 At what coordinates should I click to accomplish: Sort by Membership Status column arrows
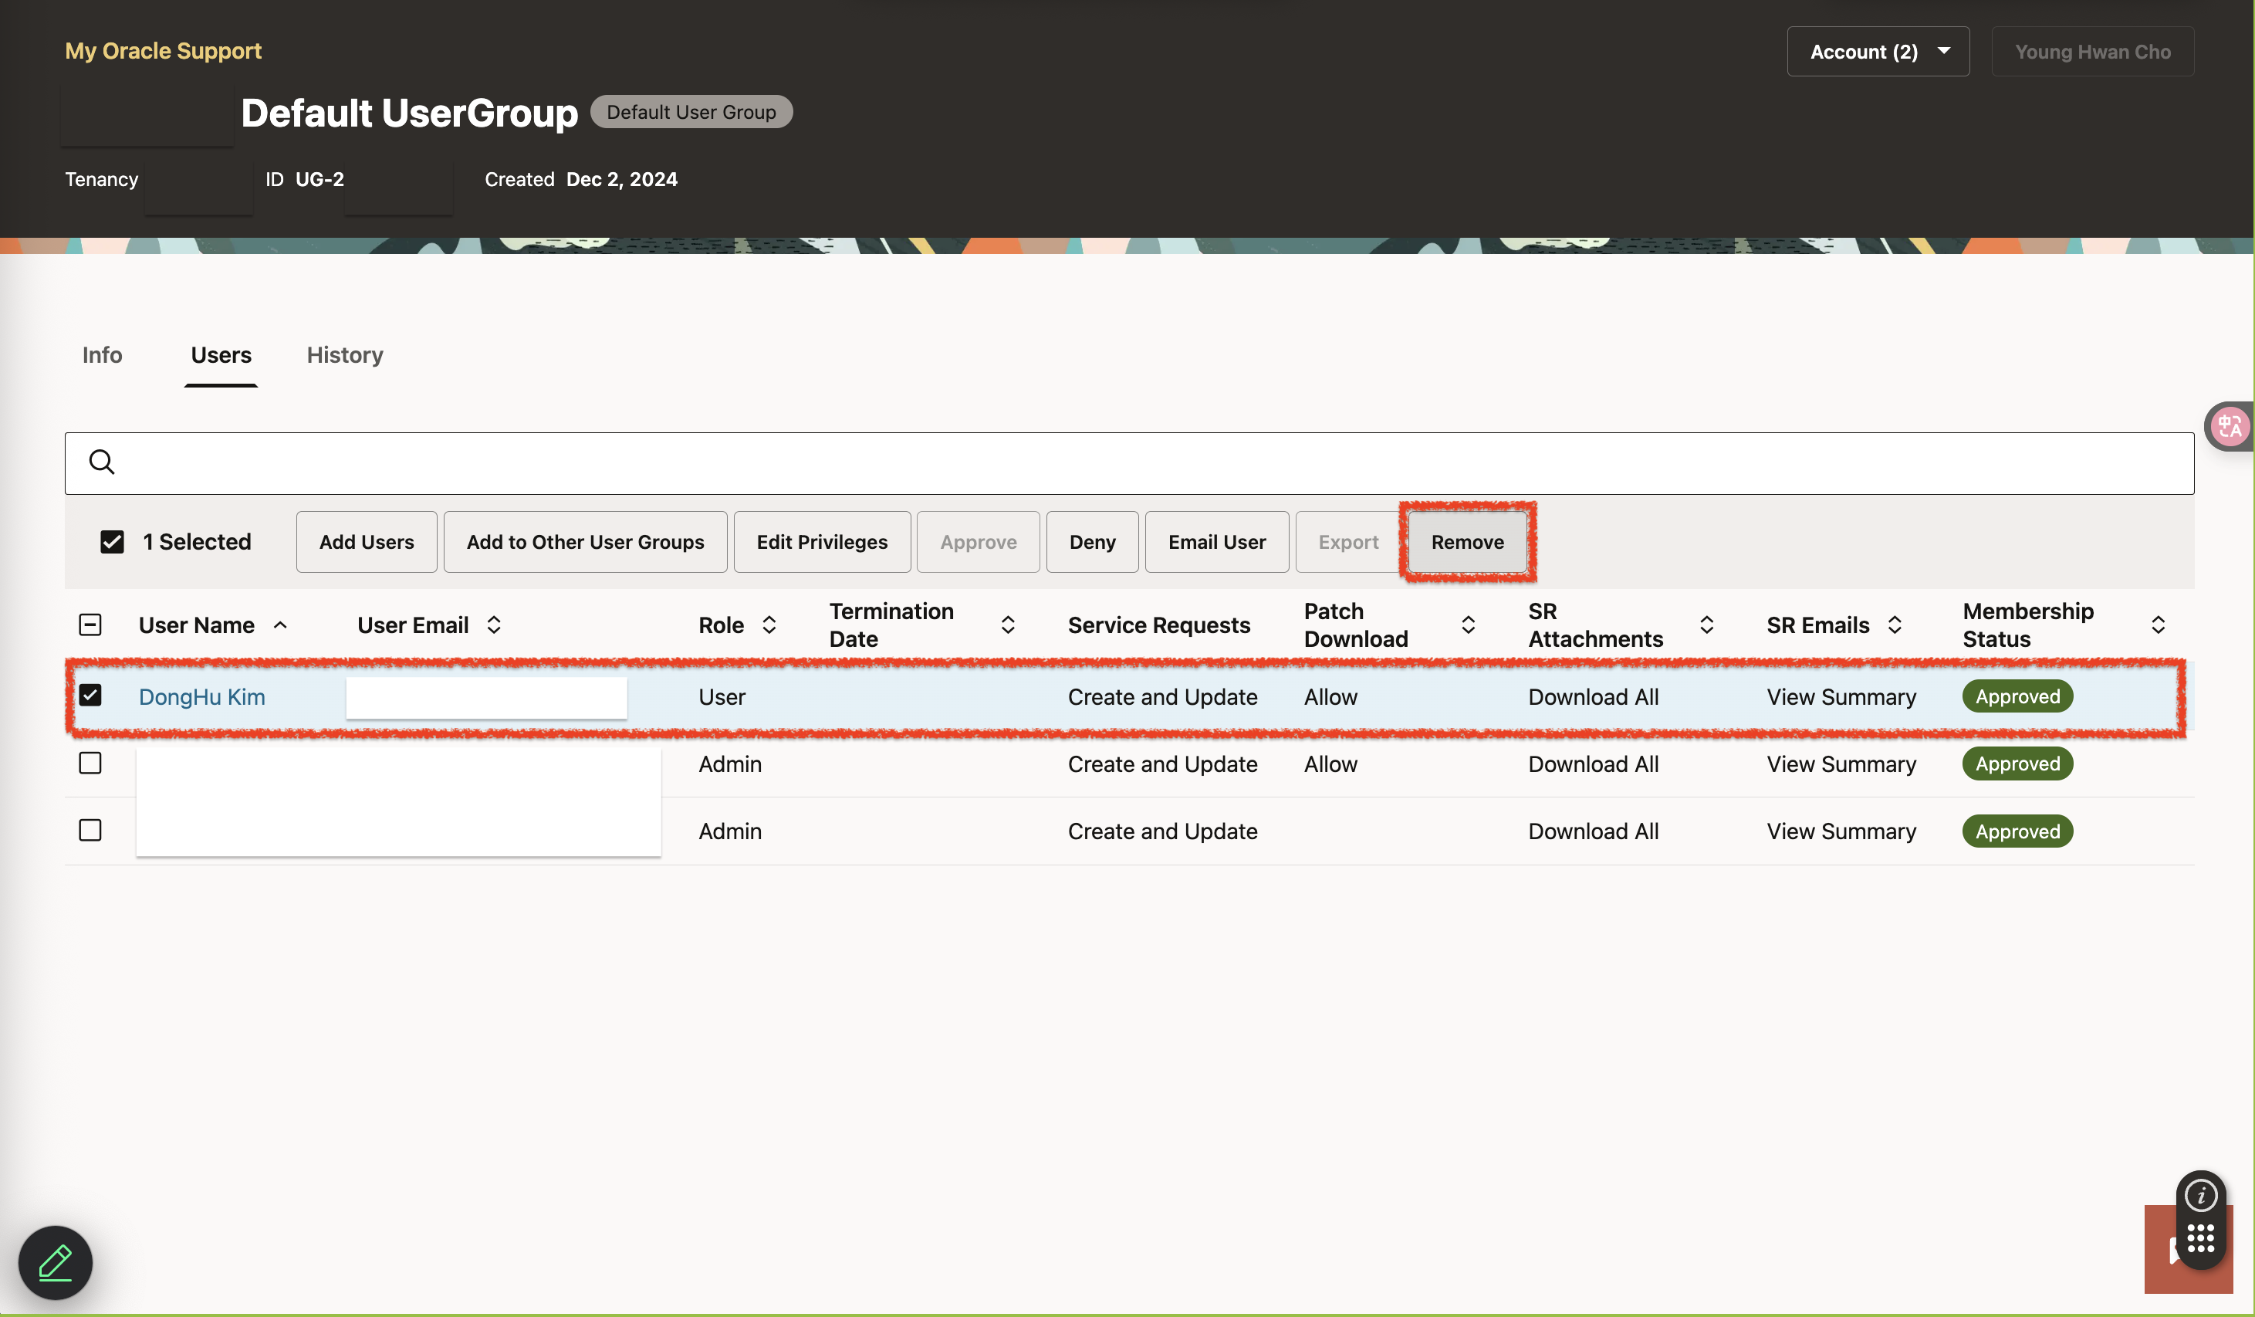pos(2158,625)
